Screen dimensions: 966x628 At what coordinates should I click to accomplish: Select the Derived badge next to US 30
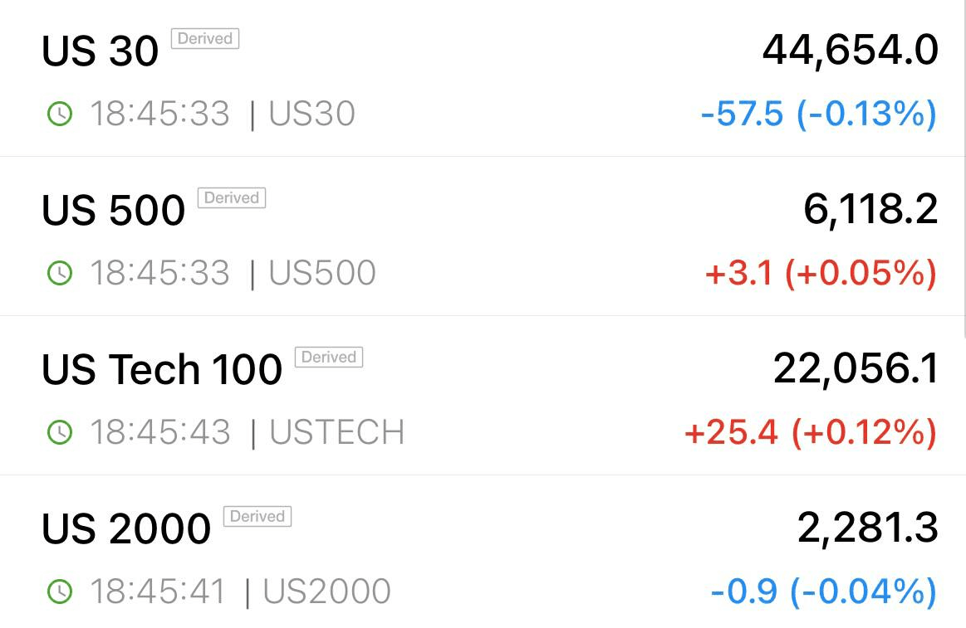205,39
